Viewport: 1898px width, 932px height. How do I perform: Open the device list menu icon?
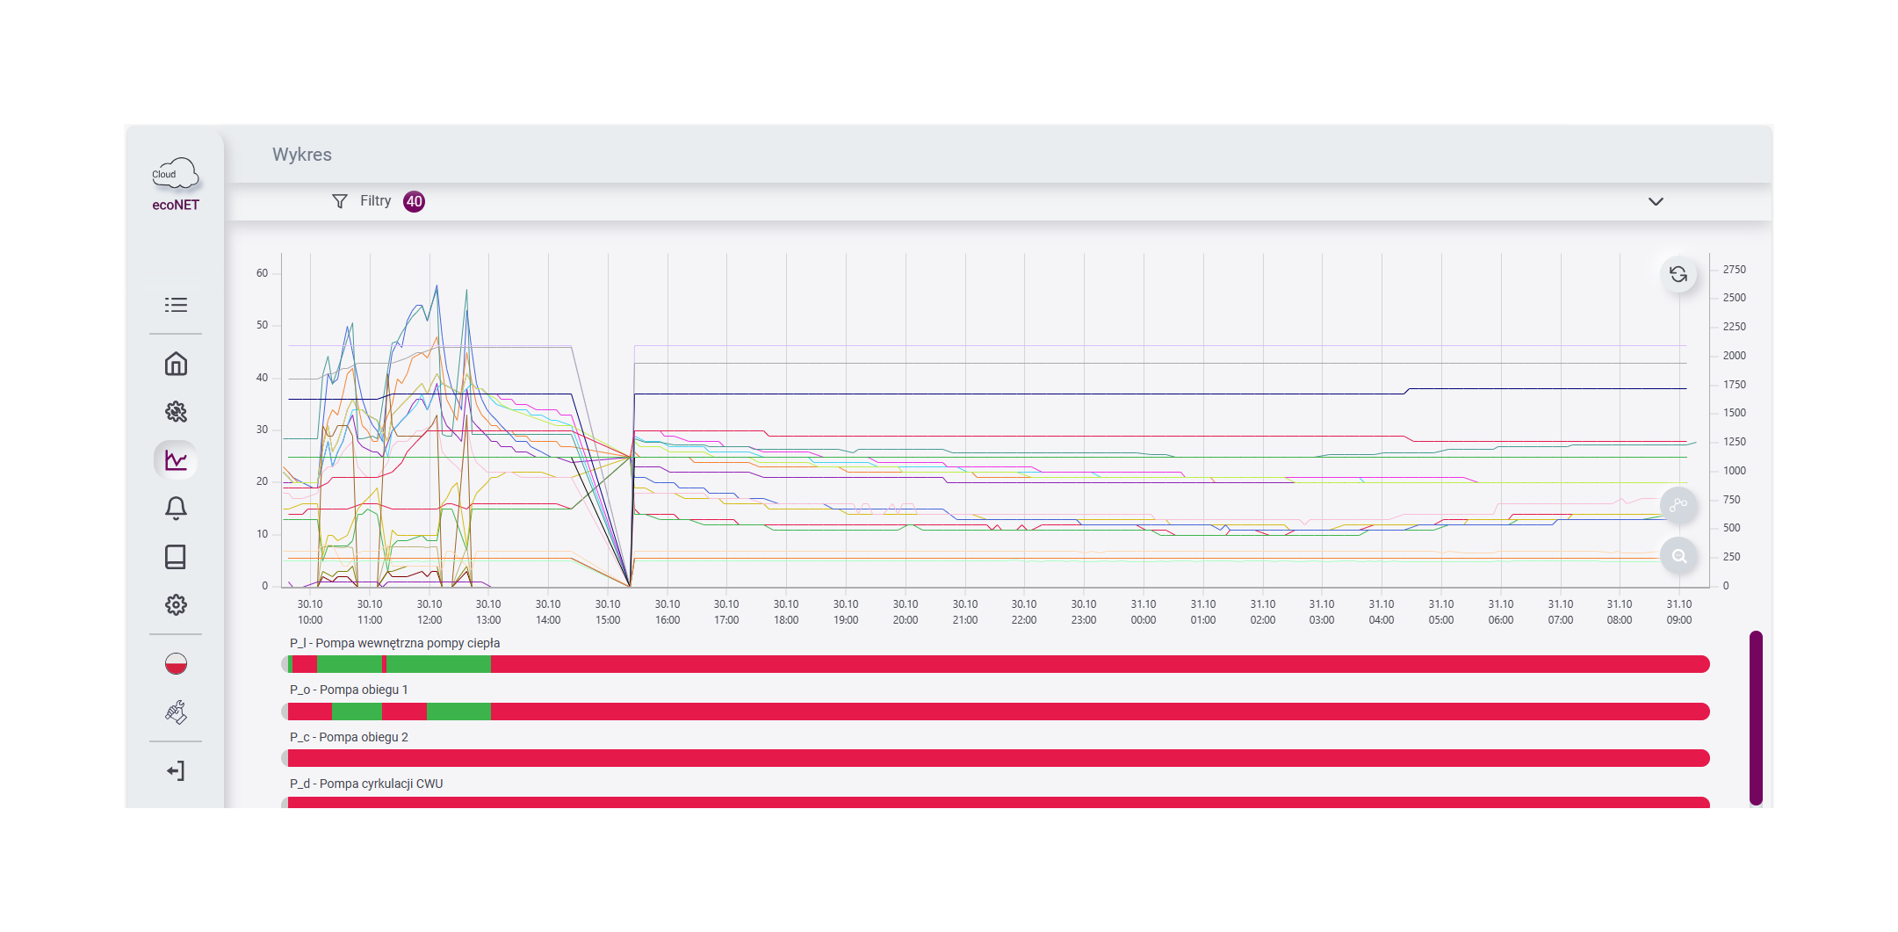[176, 305]
